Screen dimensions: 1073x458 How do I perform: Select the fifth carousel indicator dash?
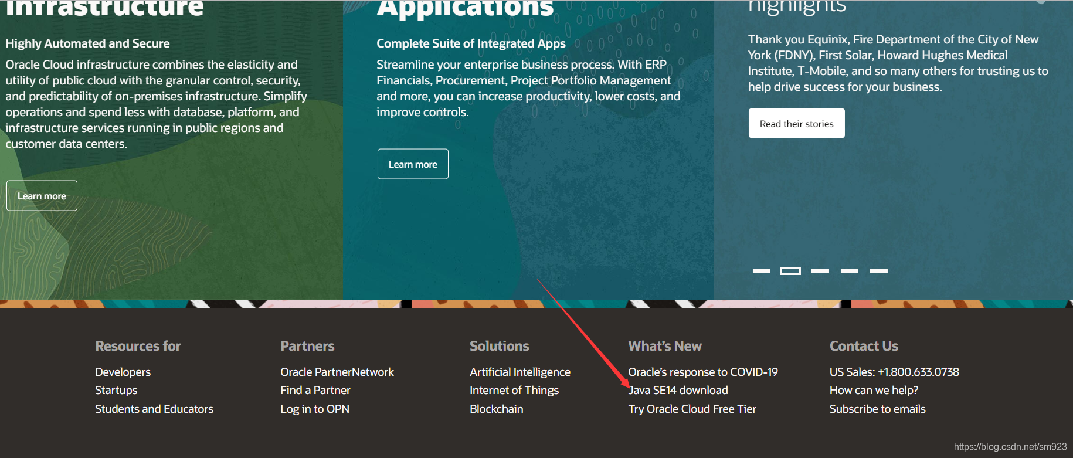point(878,271)
